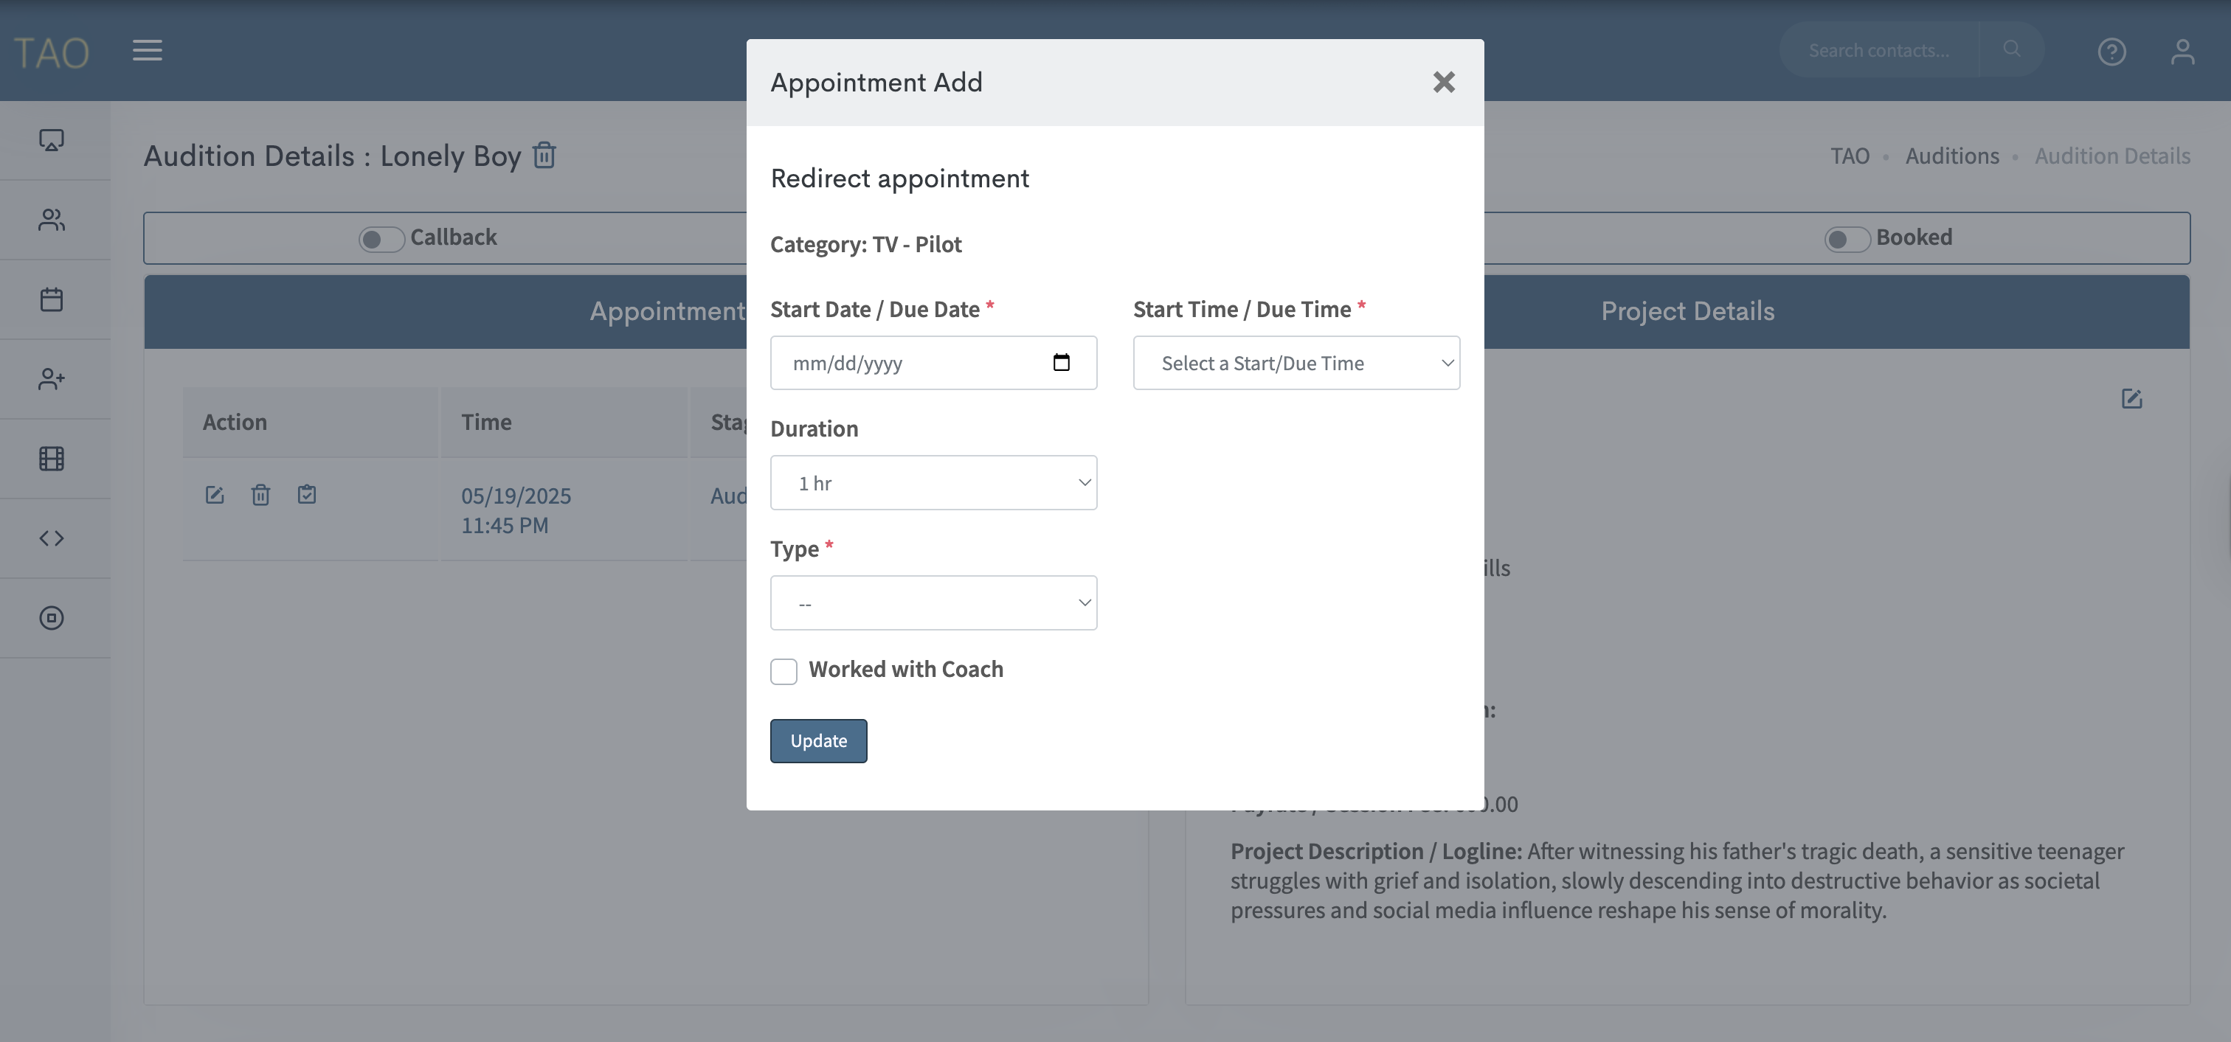Screen dimensions: 2231x1042
Task: Check the Worked with Coach checkbox
Action: point(784,672)
